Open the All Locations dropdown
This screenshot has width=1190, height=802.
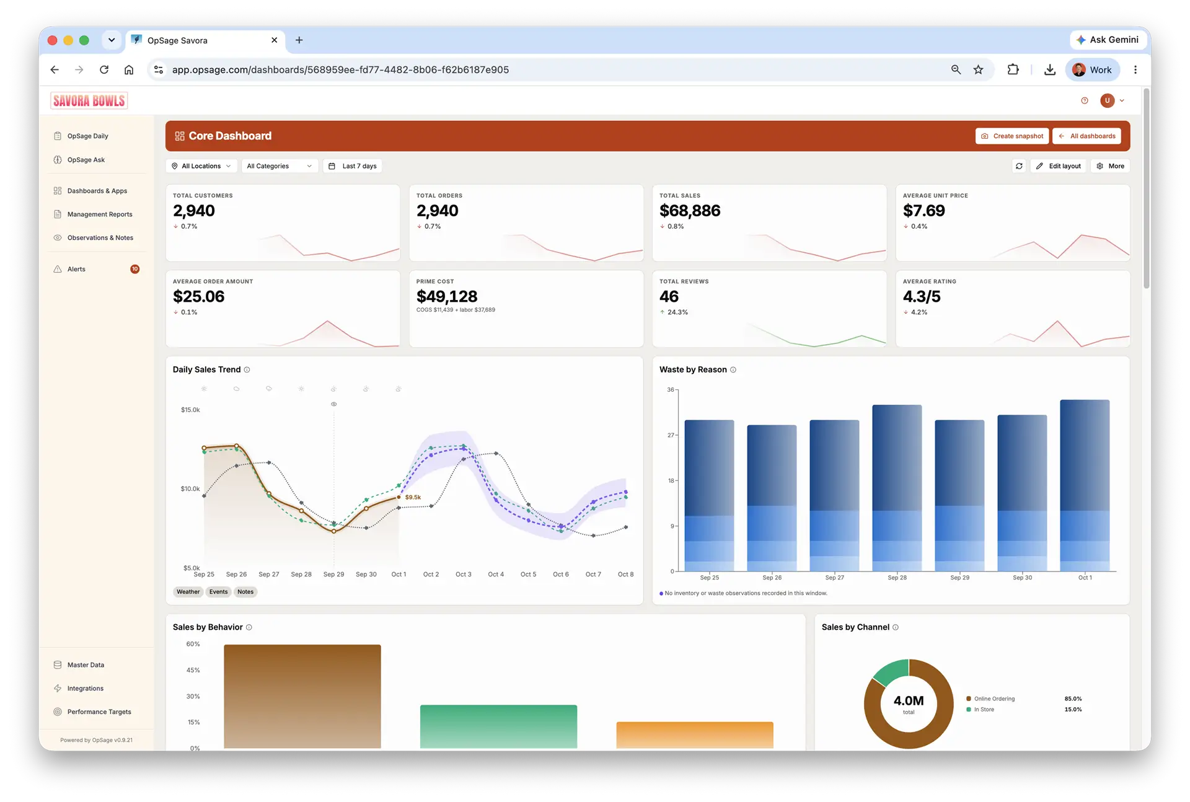coord(201,165)
